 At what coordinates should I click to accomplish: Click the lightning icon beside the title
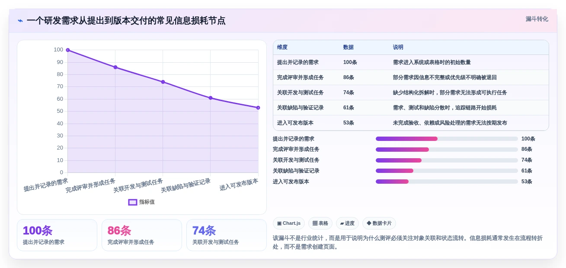pos(20,21)
